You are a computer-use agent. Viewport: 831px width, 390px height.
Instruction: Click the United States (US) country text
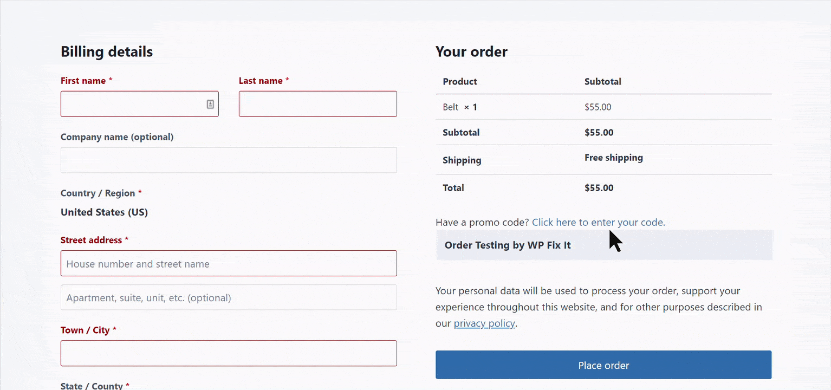tap(104, 212)
